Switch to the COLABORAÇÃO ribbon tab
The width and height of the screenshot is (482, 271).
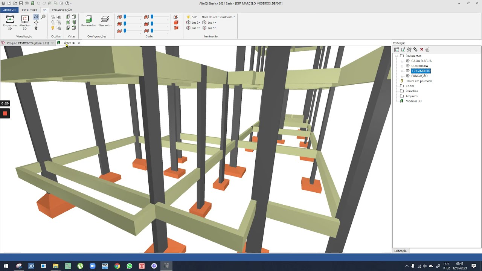(62, 10)
